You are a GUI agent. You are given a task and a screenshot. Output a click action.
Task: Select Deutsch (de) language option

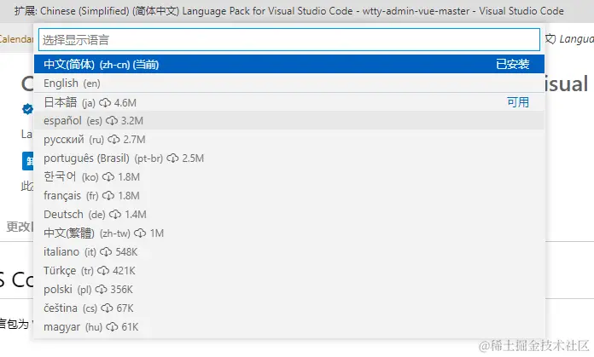[289, 215]
